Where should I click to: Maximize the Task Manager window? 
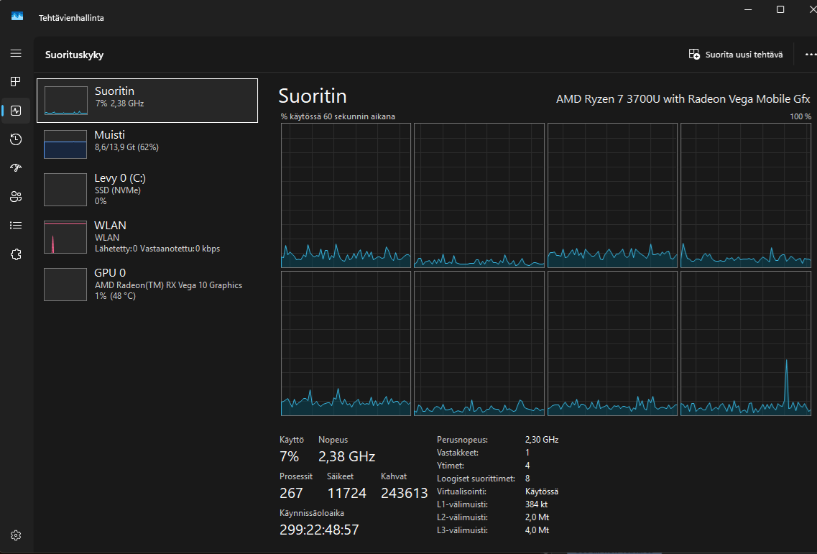780,9
